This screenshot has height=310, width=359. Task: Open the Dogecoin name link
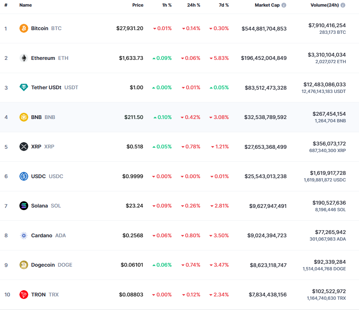coord(43,265)
